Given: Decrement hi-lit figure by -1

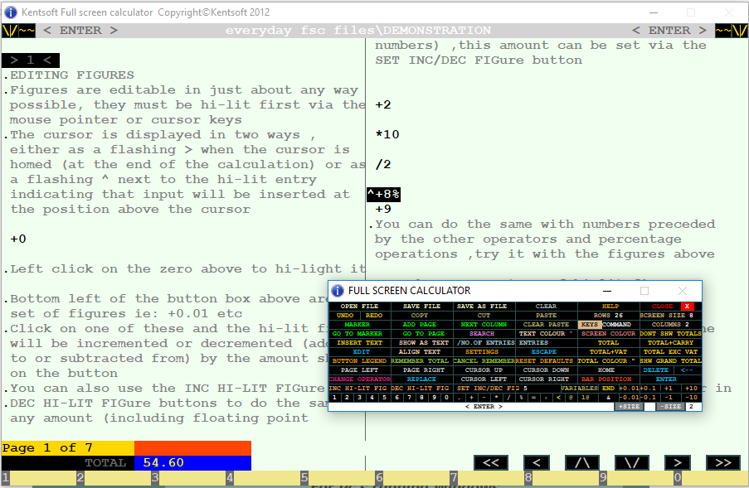Looking at the screenshot, I should [671, 398].
